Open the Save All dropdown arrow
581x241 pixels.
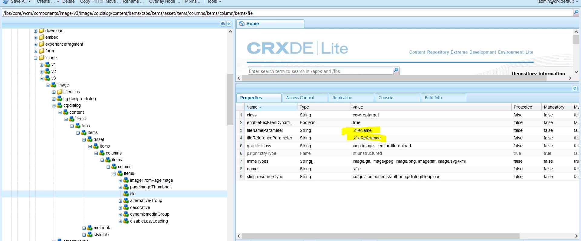(x=30, y=2)
